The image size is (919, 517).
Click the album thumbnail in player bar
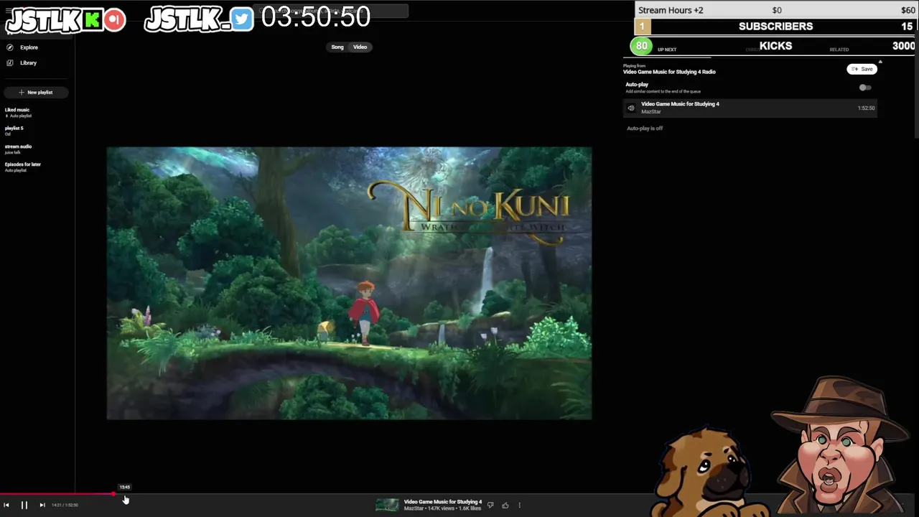pos(387,505)
